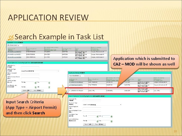This screenshot has width=182, height=136.
Task: Open application link in DEMO PERSON2 row, before-search list
Action: pyautogui.click(x=14, y=57)
